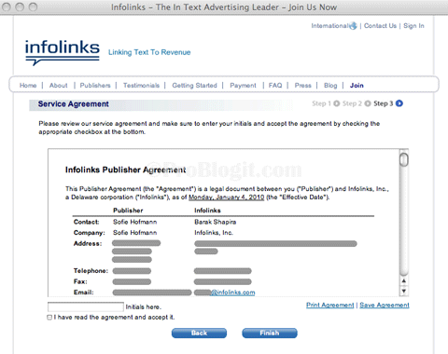Click the 'Barak Shapira' contact name
448x354 pixels.
coord(216,222)
